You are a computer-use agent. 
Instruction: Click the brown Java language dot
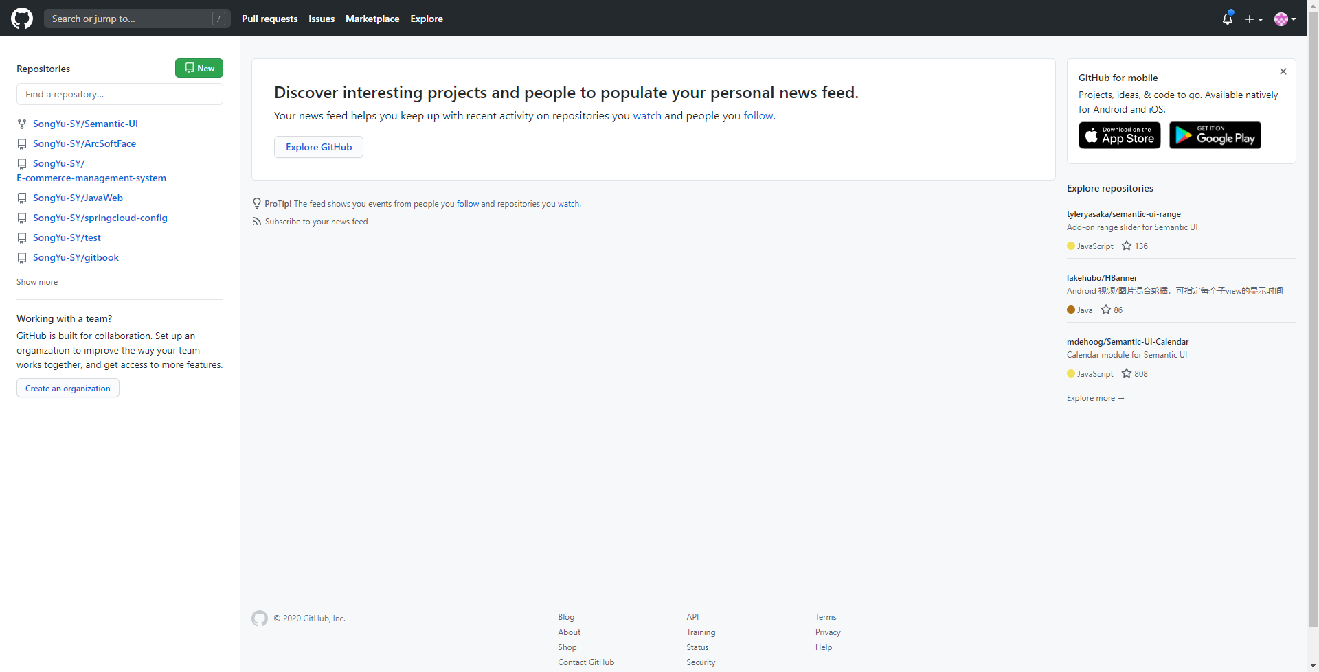click(x=1071, y=310)
